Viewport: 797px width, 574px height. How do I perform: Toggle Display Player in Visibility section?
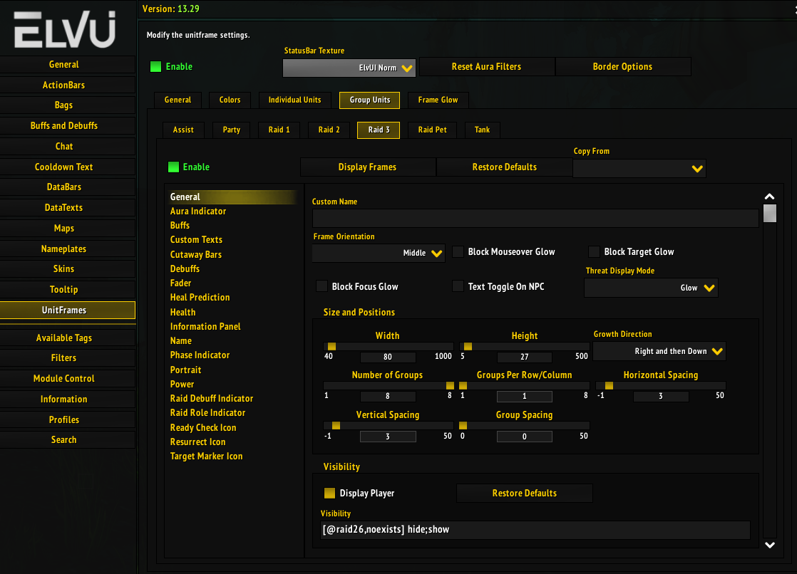[x=329, y=492]
